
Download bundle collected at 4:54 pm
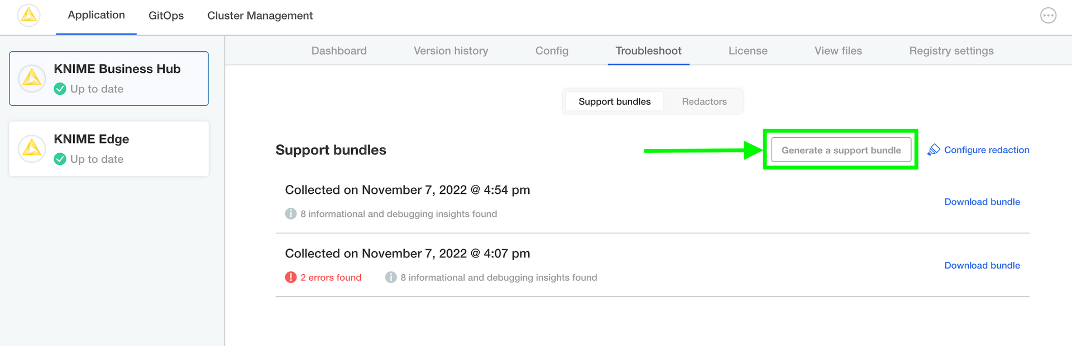point(982,202)
